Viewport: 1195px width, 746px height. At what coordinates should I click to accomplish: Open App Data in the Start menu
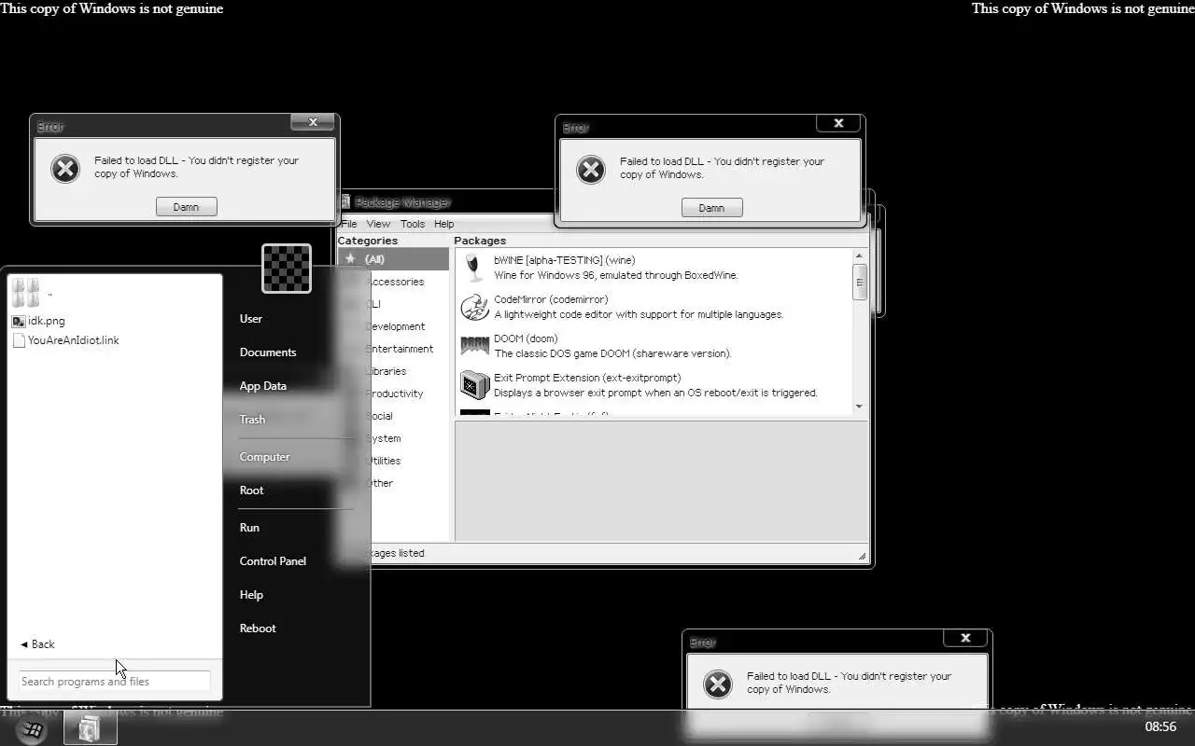[x=263, y=386]
